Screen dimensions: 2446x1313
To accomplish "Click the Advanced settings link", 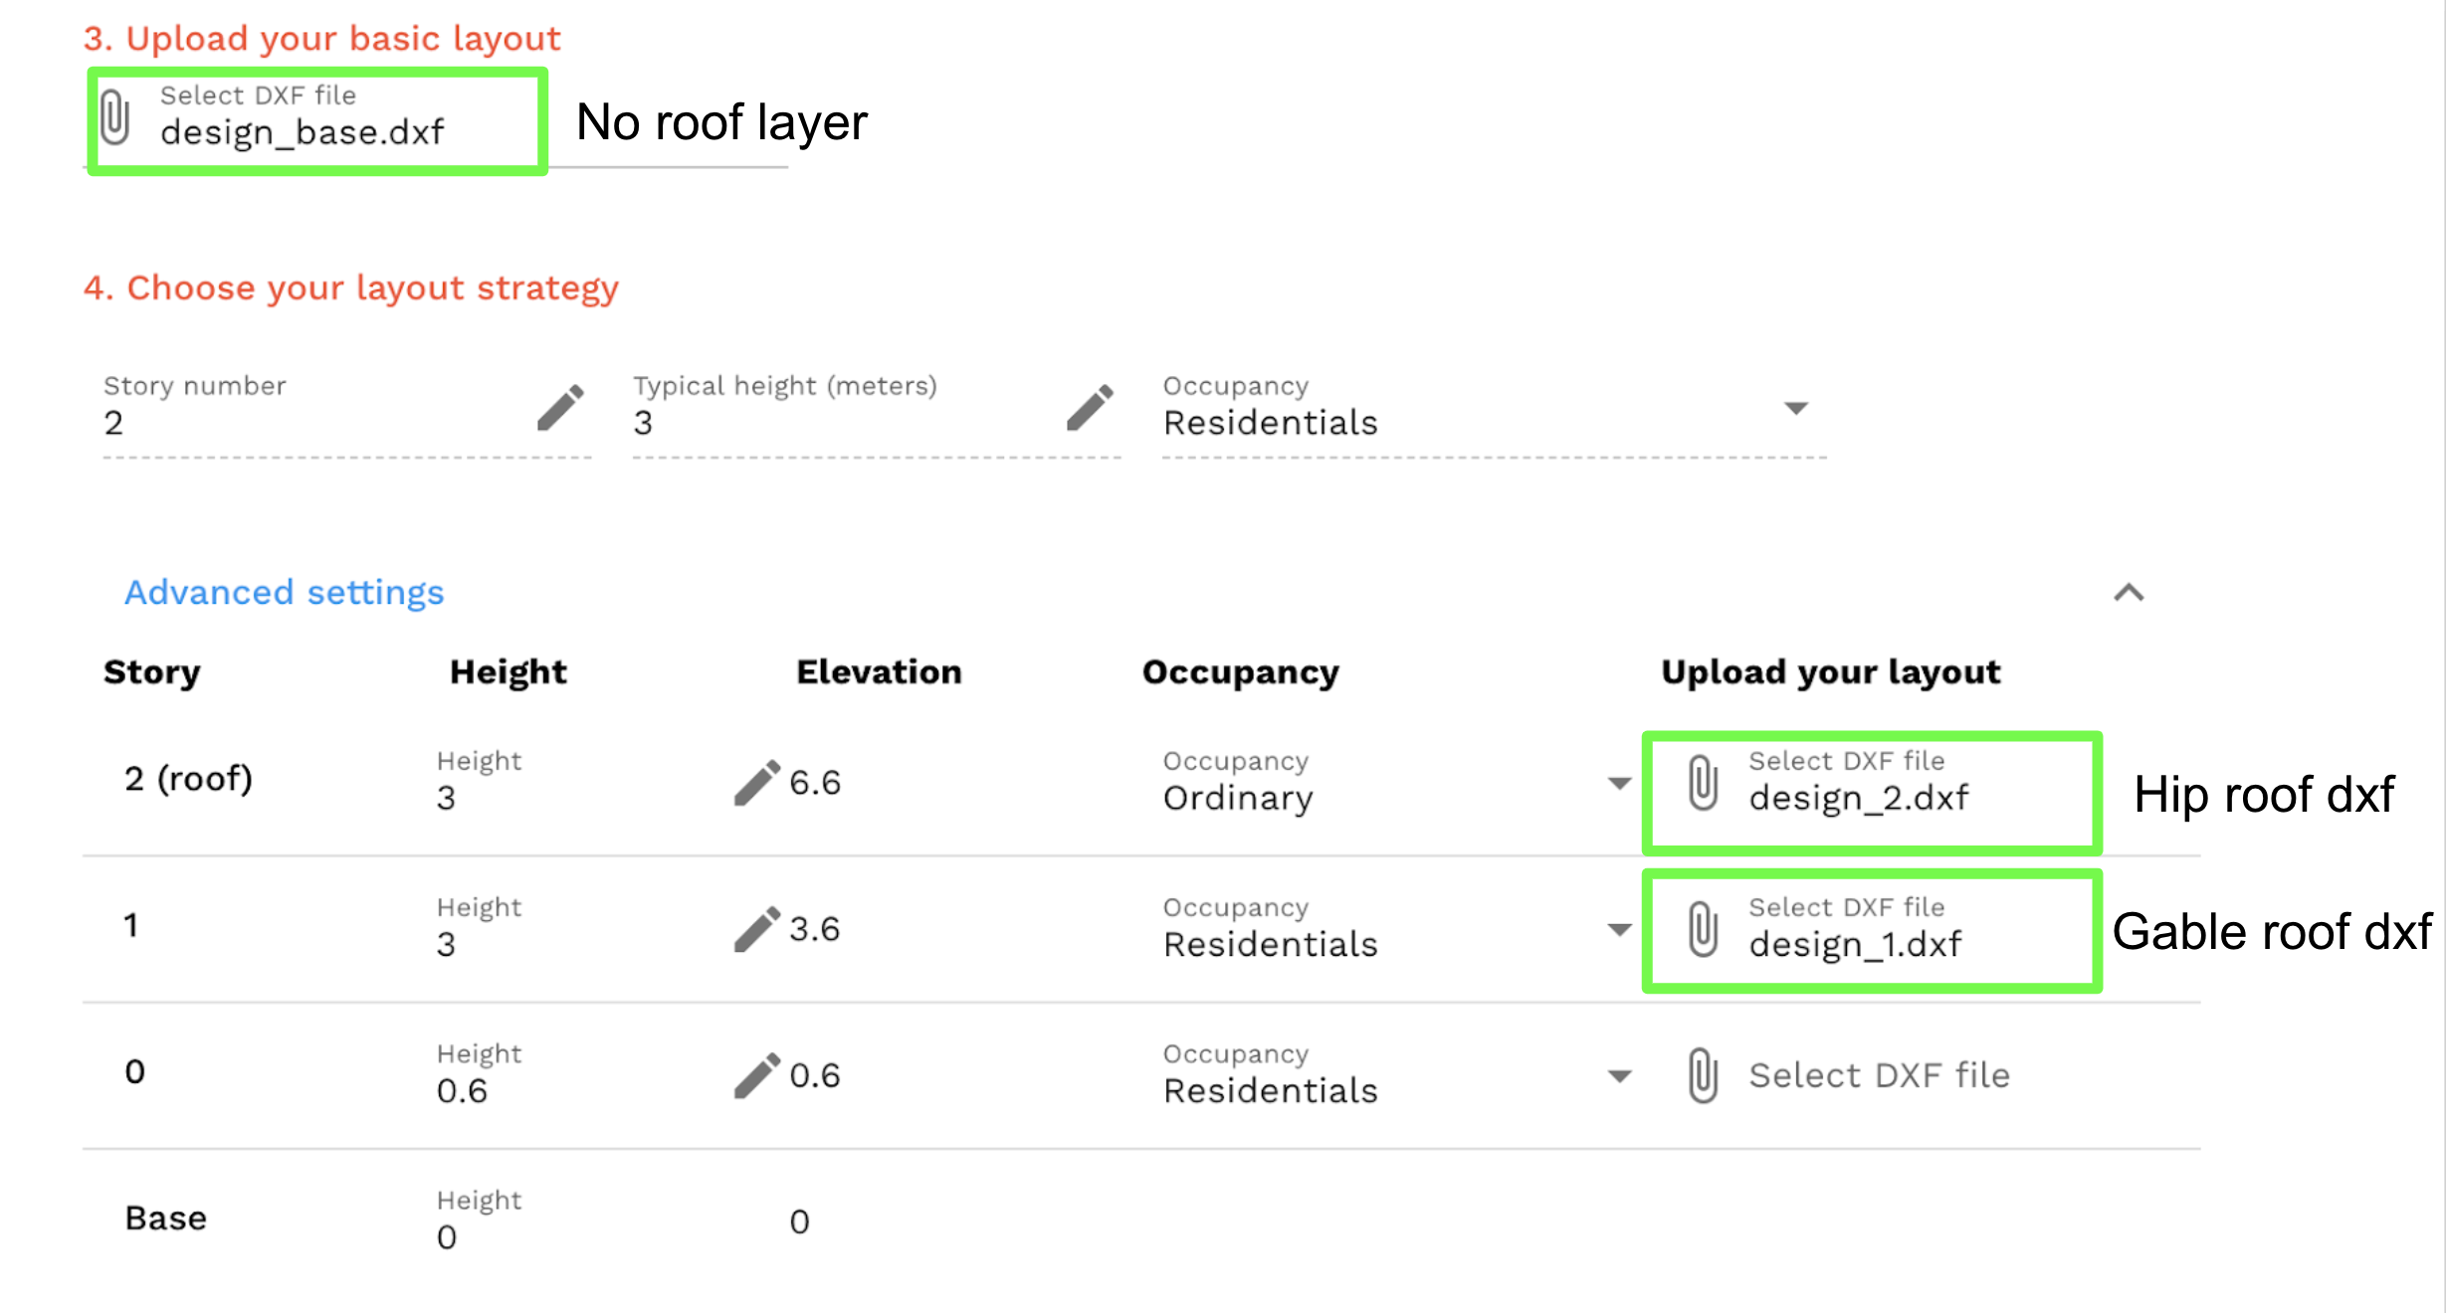I will [284, 593].
